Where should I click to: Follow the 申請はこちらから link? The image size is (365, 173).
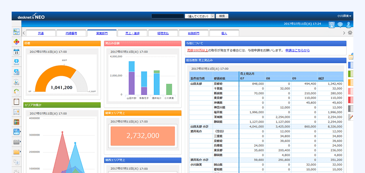297,50
